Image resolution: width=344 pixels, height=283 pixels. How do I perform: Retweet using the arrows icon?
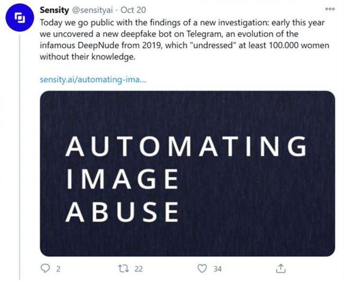123,268
